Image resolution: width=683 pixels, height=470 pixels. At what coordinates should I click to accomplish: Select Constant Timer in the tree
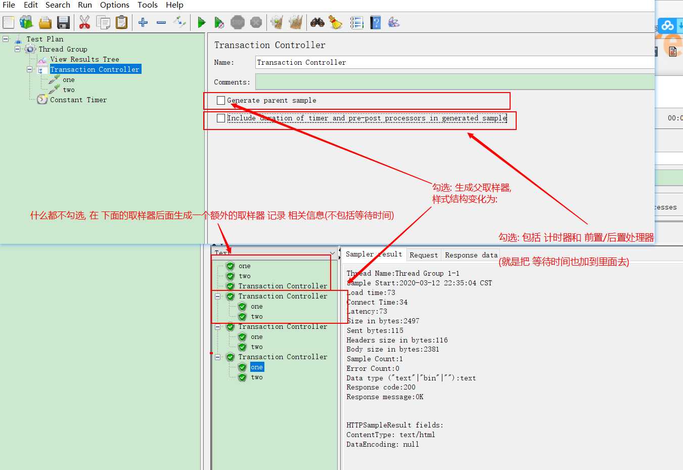click(x=78, y=100)
